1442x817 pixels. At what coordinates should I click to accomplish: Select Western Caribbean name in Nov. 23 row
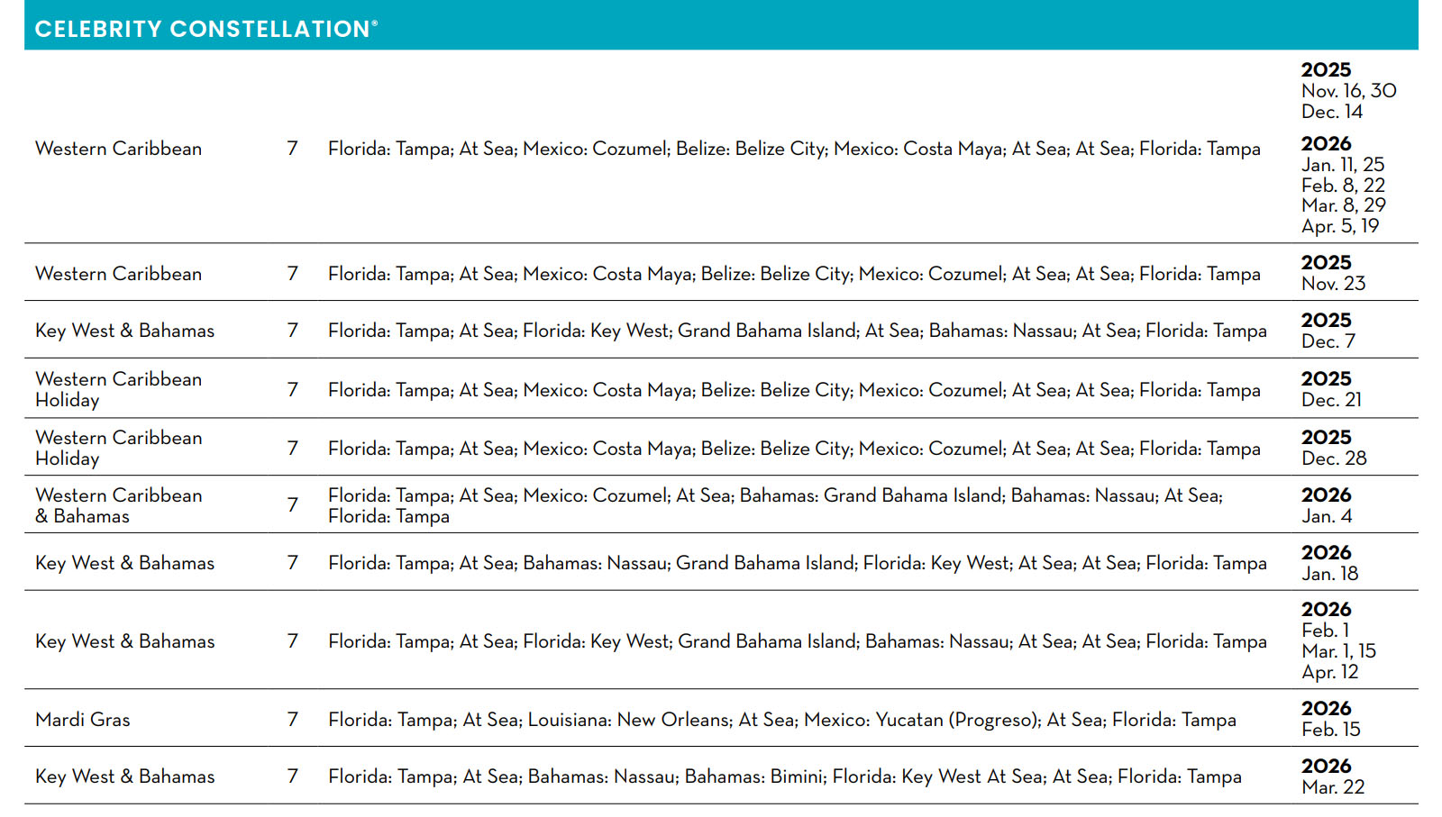pos(118,274)
